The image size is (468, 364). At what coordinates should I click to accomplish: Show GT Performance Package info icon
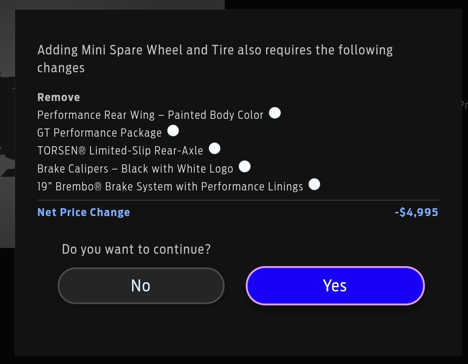click(x=173, y=131)
